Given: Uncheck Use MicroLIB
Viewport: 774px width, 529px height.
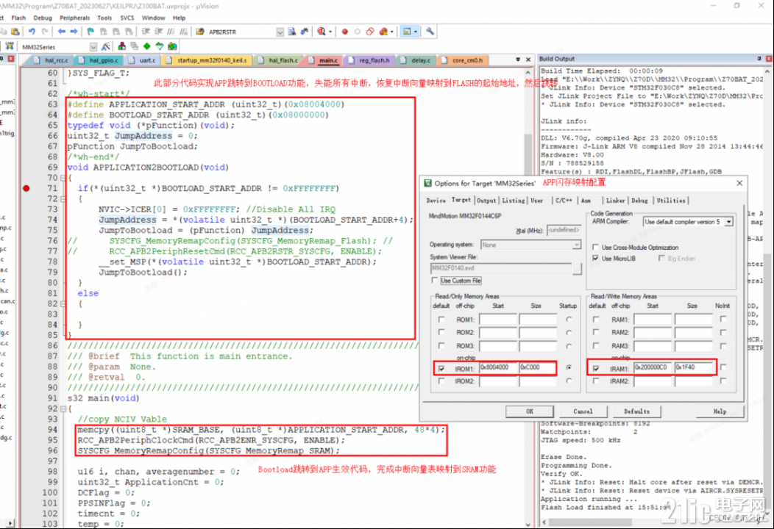Looking at the screenshot, I should [x=595, y=259].
